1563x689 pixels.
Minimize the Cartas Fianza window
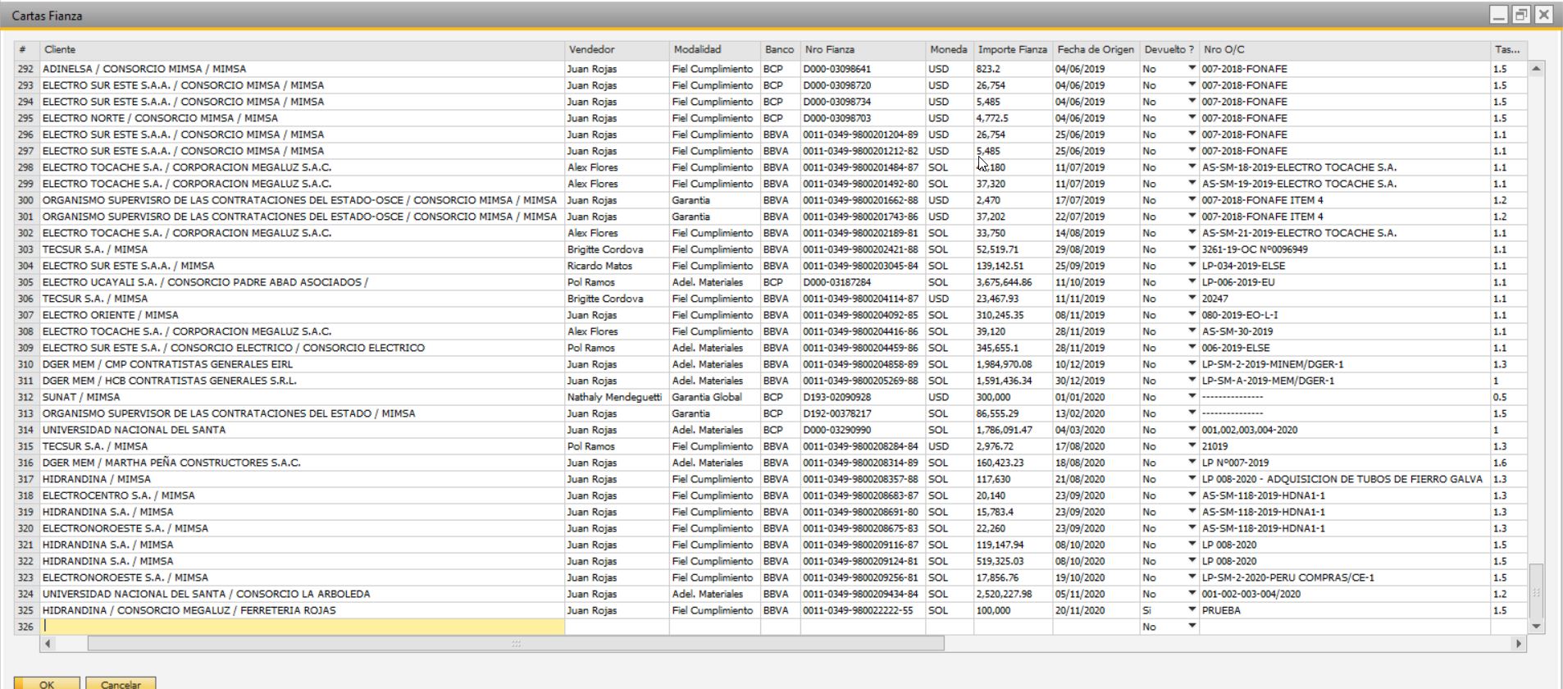pyautogui.click(x=1499, y=15)
